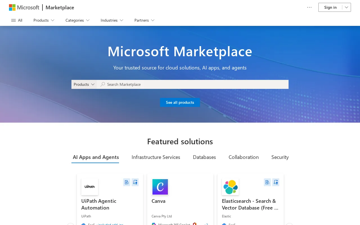Click the Microsoft logo
Screen dimensions: 360x225
(x=24, y=7)
